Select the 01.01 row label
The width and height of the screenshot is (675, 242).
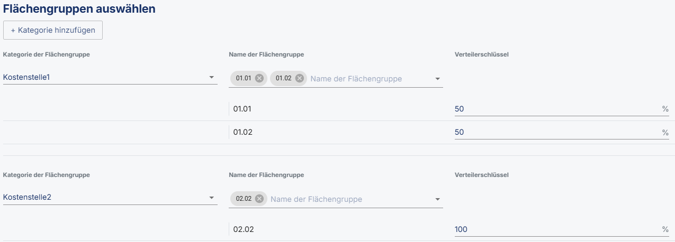[x=243, y=109]
